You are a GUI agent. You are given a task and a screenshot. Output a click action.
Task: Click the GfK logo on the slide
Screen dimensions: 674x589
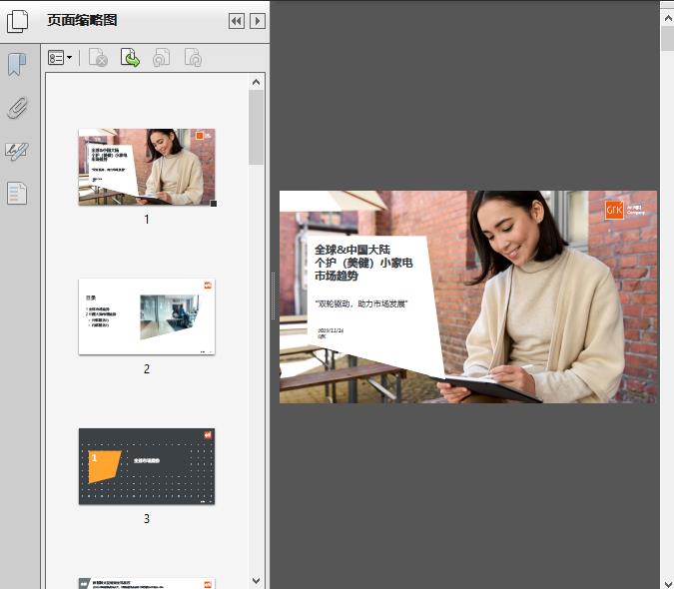[x=614, y=210]
